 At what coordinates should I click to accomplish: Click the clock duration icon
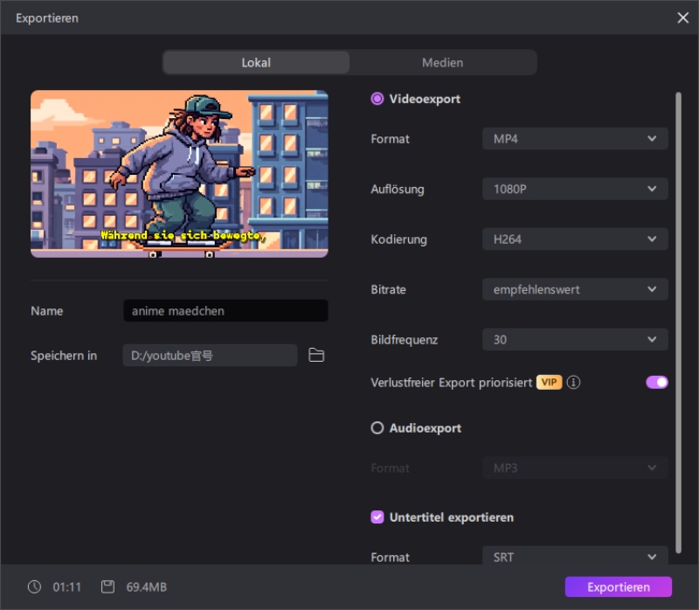pyautogui.click(x=34, y=586)
